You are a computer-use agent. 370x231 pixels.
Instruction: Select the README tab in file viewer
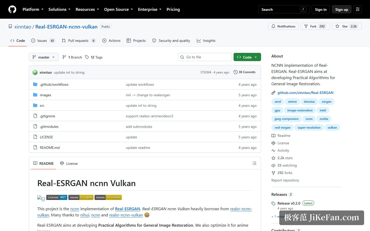point(43,163)
